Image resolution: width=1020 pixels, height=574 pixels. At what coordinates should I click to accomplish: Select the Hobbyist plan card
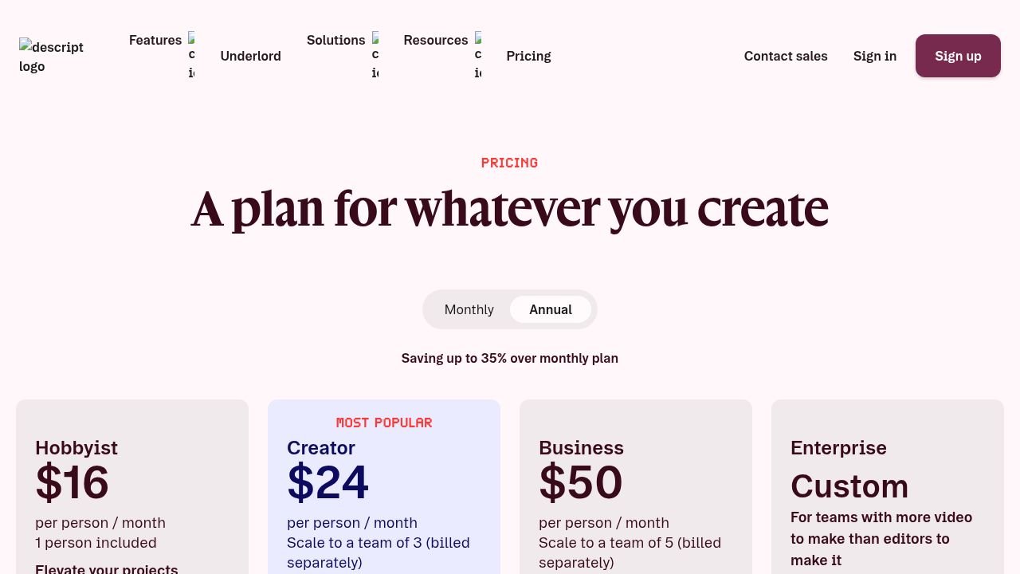pos(132,486)
